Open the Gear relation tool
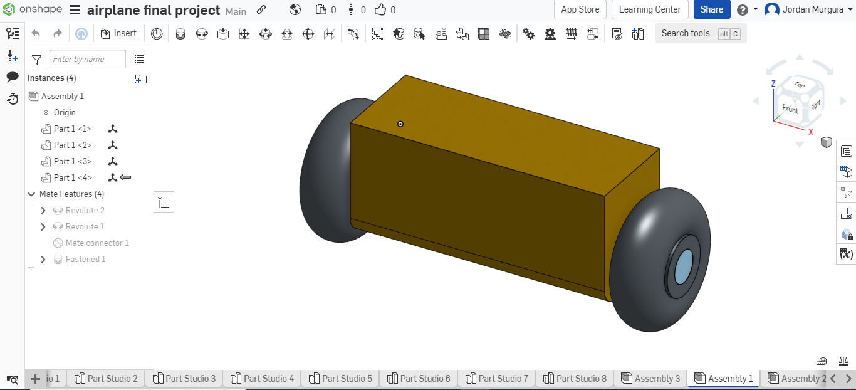The width and height of the screenshot is (856, 390). [529, 33]
